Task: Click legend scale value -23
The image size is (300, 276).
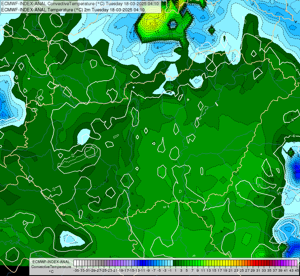Action: pyautogui.click(x=110, y=270)
